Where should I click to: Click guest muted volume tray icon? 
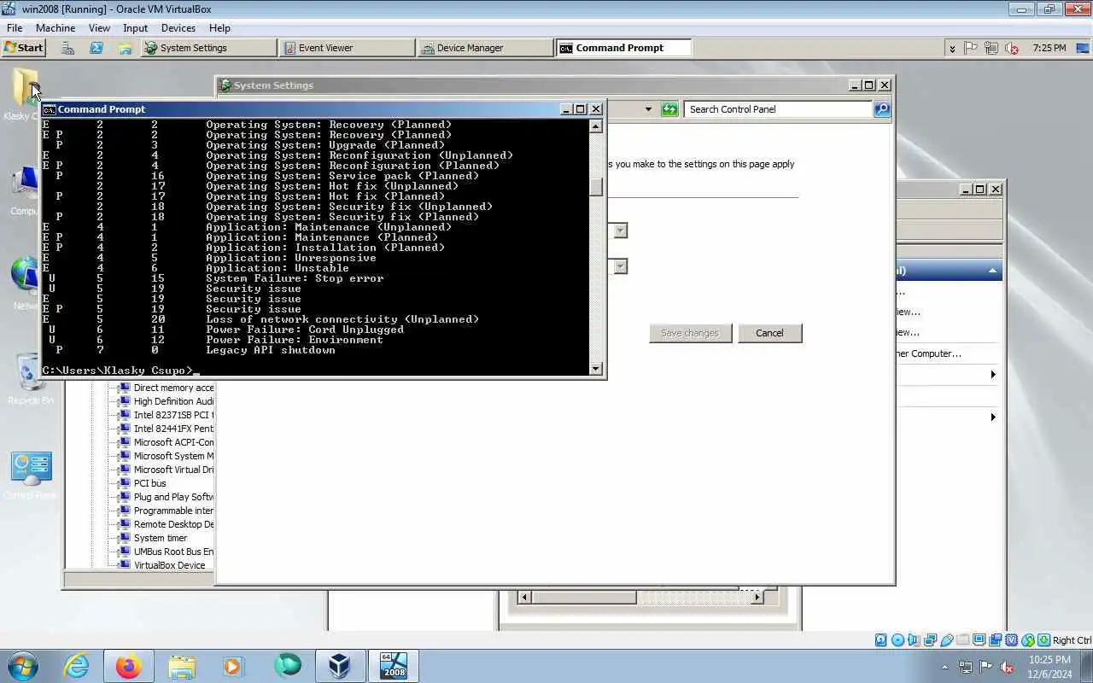point(1012,48)
